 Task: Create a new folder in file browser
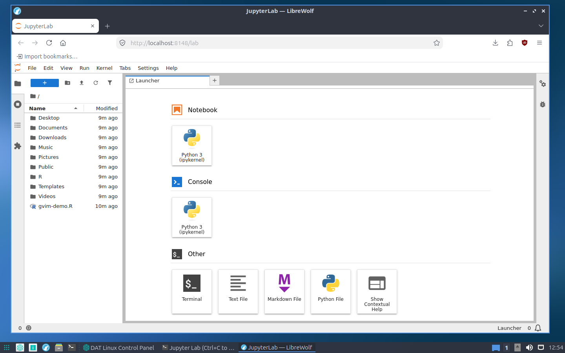(x=67, y=83)
